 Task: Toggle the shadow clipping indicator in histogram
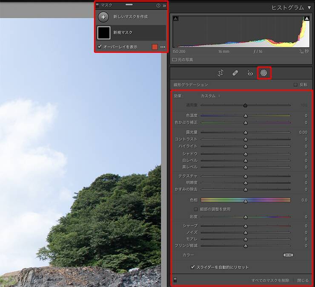(176, 19)
